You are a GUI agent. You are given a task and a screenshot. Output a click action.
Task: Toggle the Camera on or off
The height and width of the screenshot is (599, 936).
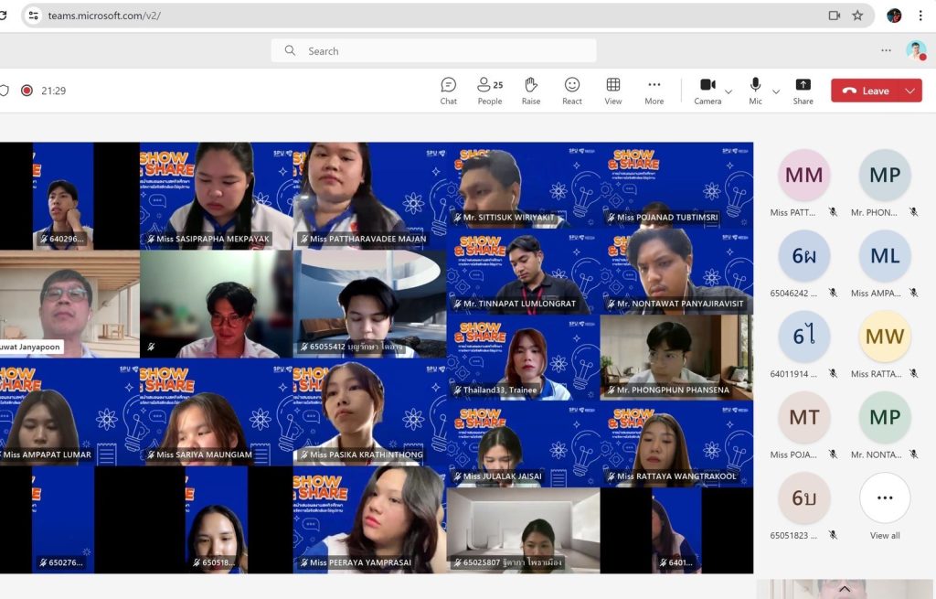708,91
